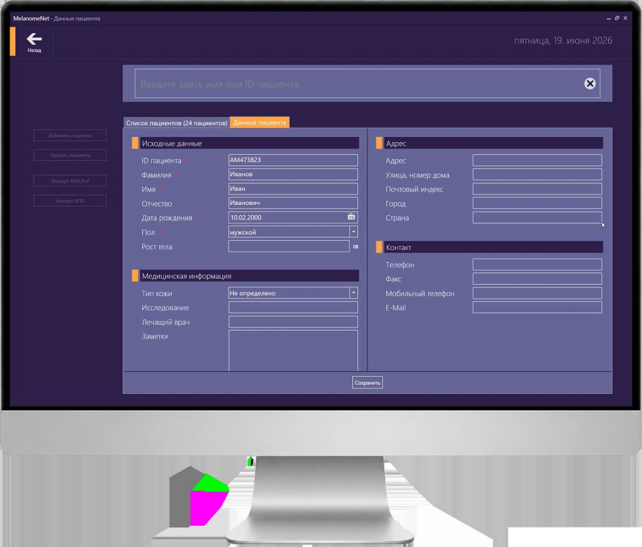This screenshot has height=547, width=642.
Task: Click the Имя field containing Иван
Action: click(x=293, y=189)
